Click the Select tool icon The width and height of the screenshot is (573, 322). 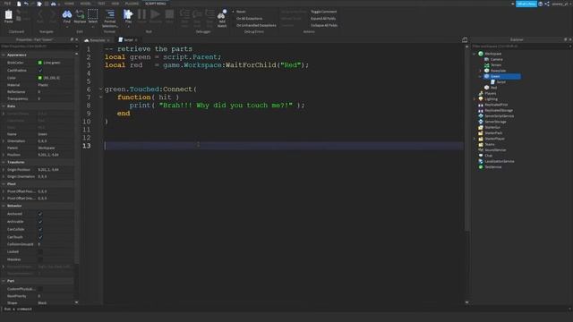(x=93, y=14)
